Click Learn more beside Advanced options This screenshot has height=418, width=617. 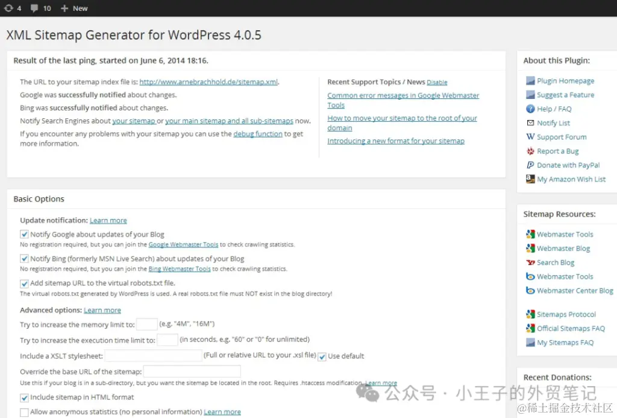[x=102, y=310]
